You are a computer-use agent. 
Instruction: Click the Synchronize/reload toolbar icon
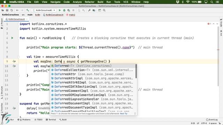[11, 10]
